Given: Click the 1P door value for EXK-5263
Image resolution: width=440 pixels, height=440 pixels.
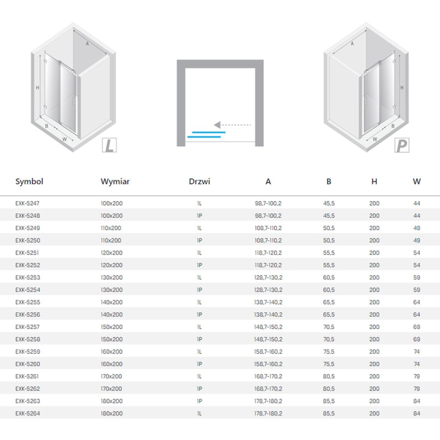Looking at the screenshot, I should click(199, 401).
